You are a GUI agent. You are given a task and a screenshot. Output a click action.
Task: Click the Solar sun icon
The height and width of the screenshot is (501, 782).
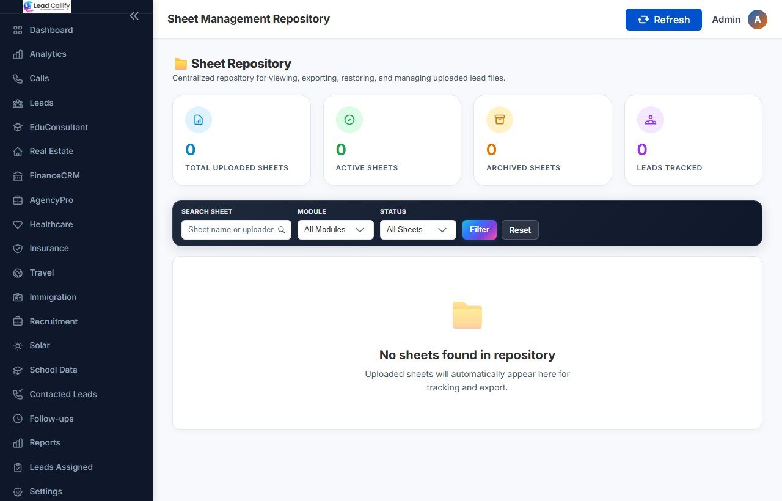18,346
